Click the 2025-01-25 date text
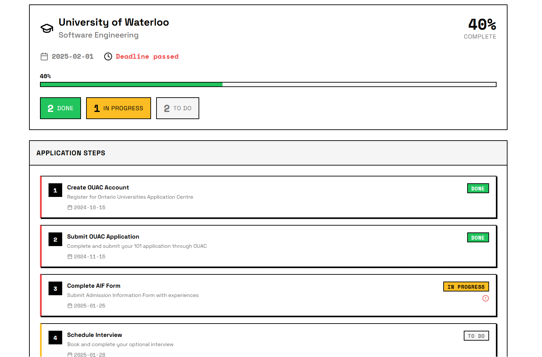This screenshot has width=542, height=357. (x=90, y=306)
